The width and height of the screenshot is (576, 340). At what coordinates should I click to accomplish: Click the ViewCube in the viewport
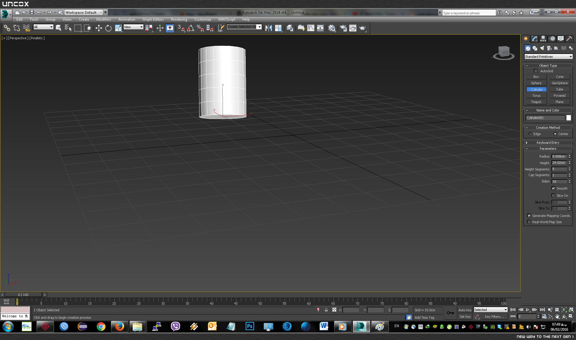tap(504, 52)
